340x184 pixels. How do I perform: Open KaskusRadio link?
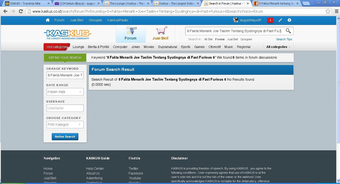pyautogui.click(x=118, y=20)
